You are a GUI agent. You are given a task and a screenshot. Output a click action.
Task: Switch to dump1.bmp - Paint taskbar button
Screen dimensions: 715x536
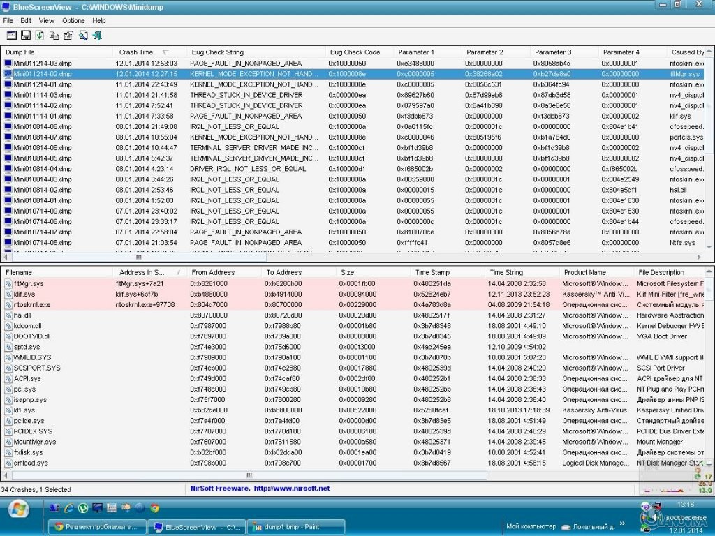pyautogui.click(x=296, y=527)
